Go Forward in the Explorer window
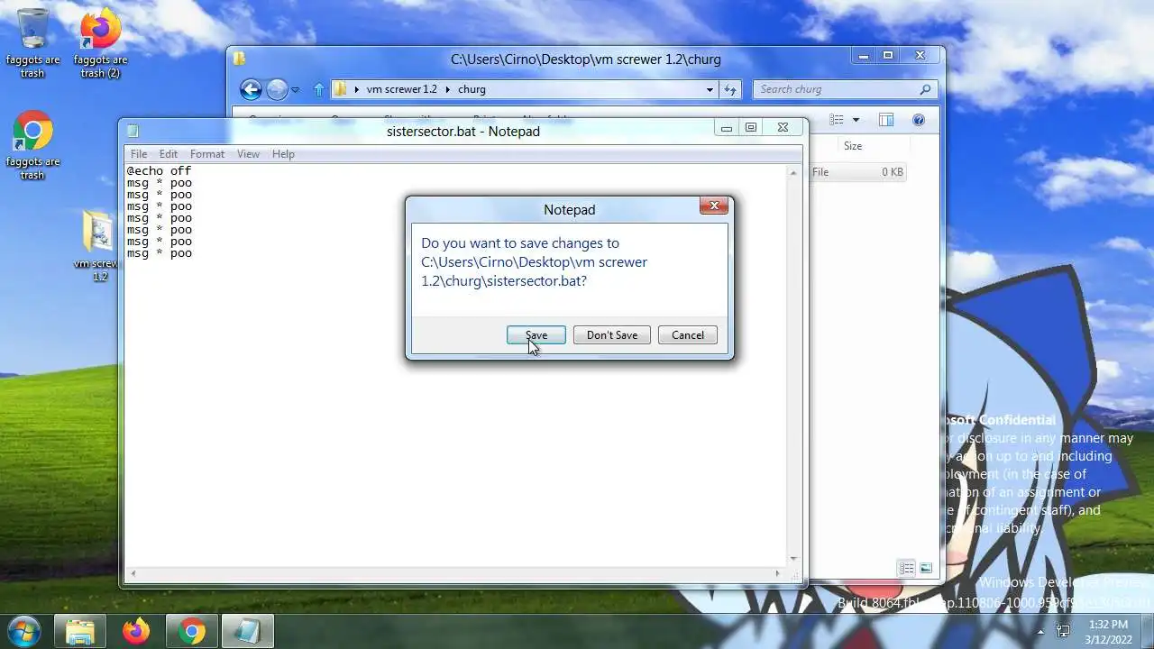 coord(277,89)
